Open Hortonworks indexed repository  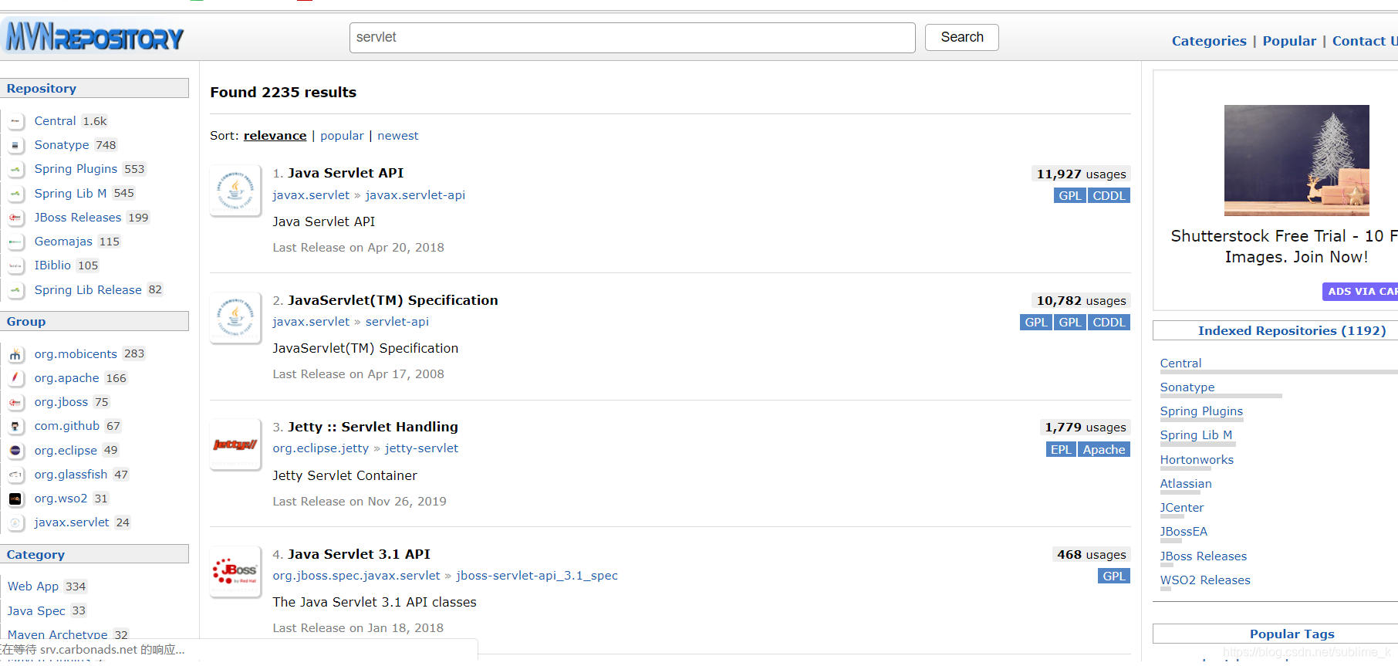tap(1197, 460)
